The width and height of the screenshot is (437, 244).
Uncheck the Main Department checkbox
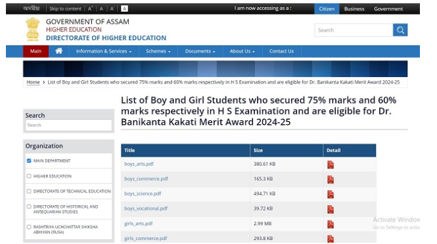click(29, 160)
